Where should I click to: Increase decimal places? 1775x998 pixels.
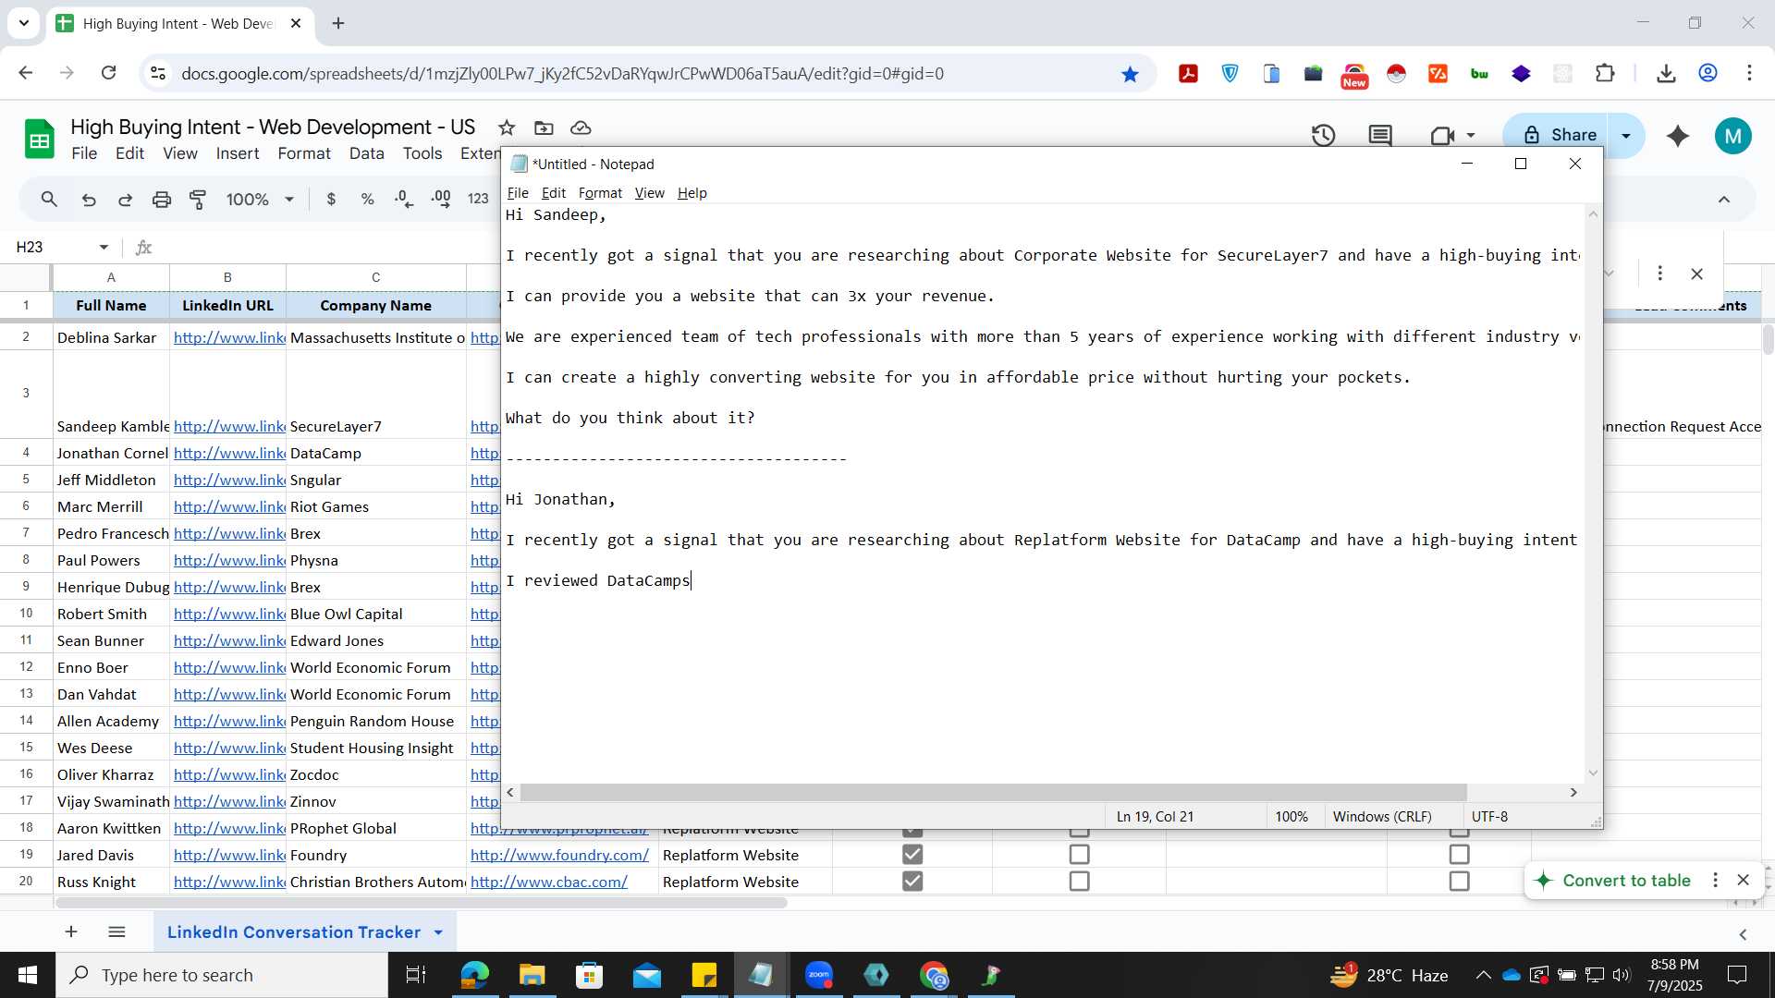pyautogui.click(x=441, y=199)
